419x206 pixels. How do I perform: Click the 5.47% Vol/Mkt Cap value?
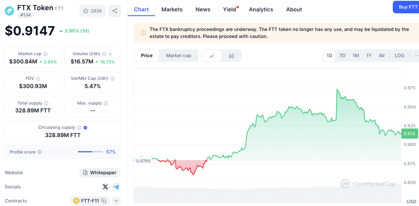tap(93, 86)
